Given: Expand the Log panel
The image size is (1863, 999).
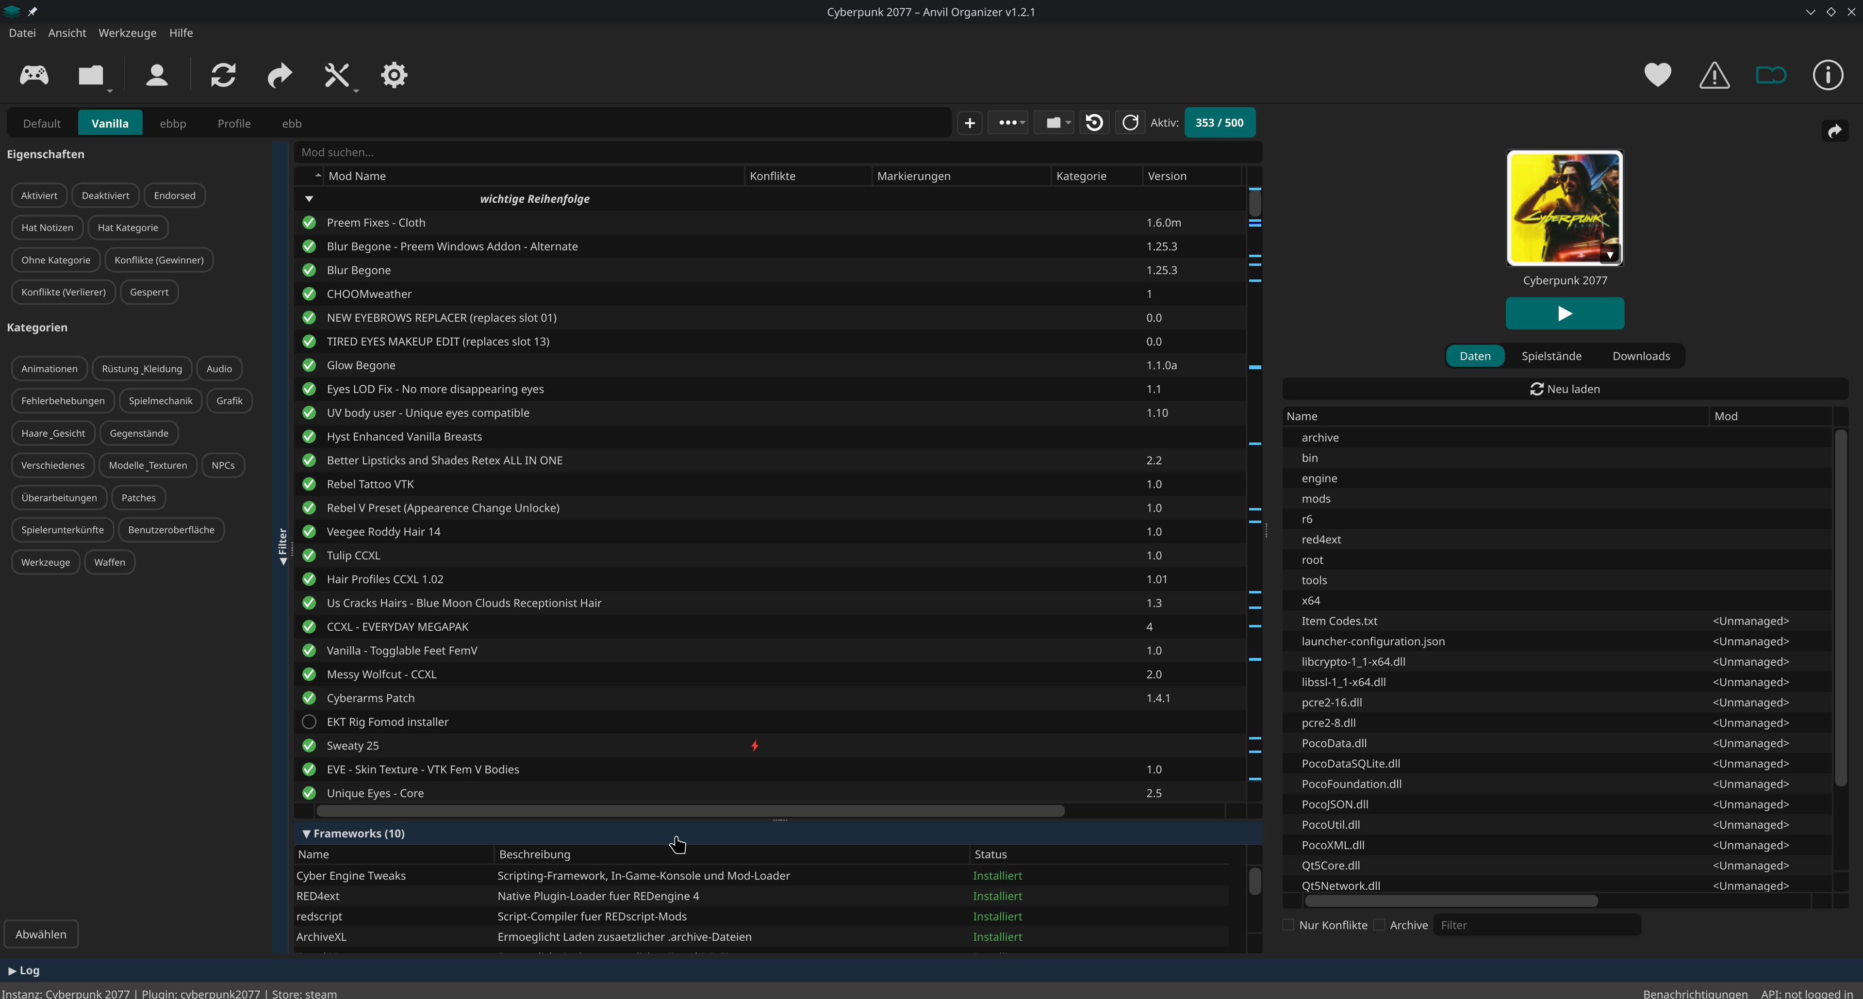Looking at the screenshot, I should [24, 970].
